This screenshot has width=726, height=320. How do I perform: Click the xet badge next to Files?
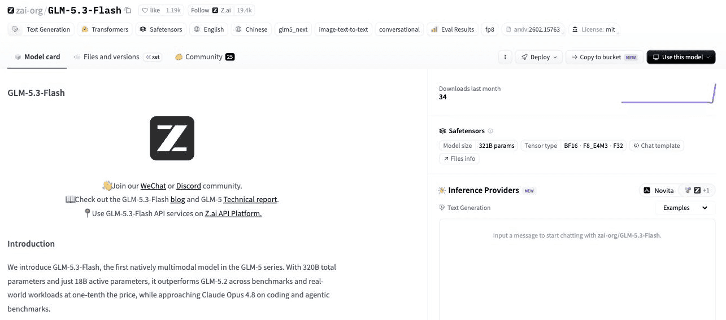click(152, 57)
